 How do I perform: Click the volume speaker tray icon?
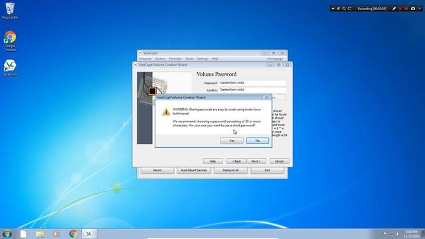click(x=398, y=234)
